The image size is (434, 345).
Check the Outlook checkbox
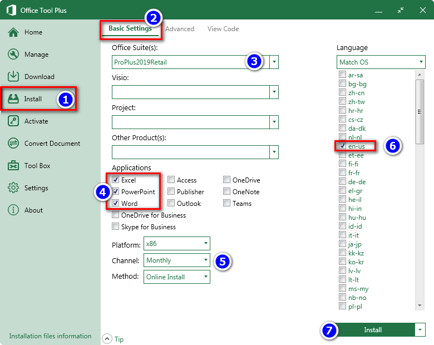pyautogui.click(x=171, y=203)
